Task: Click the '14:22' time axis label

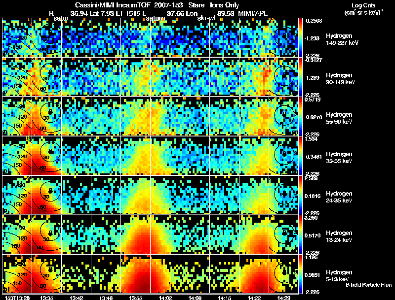Action: point(254,298)
